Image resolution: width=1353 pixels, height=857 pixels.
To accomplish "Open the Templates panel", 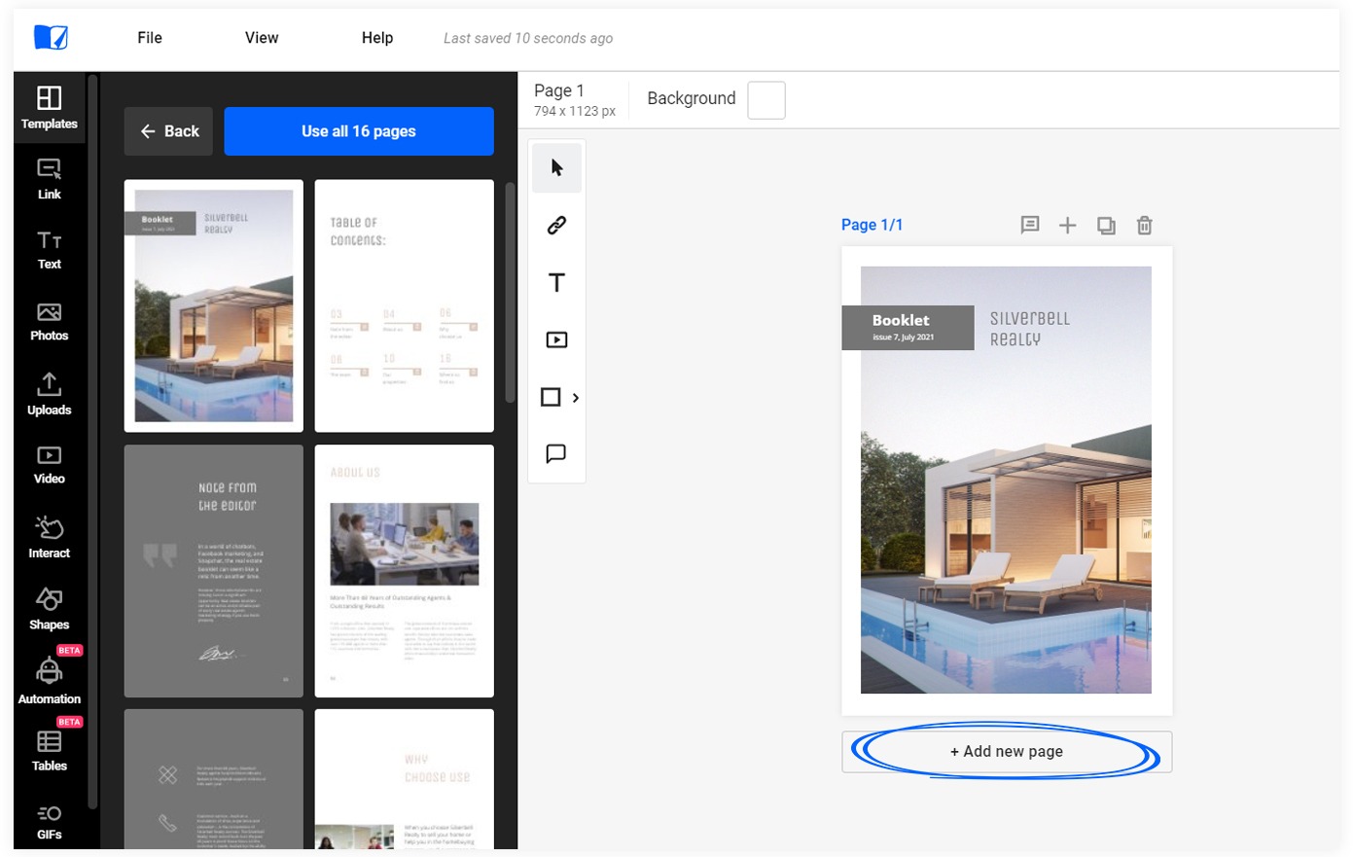I will pyautogui.click(x=50, y=108).
